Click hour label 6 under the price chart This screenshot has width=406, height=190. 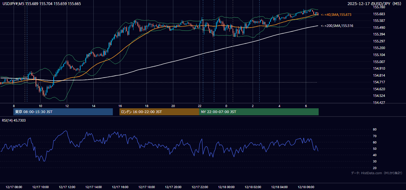click(306, 106)
